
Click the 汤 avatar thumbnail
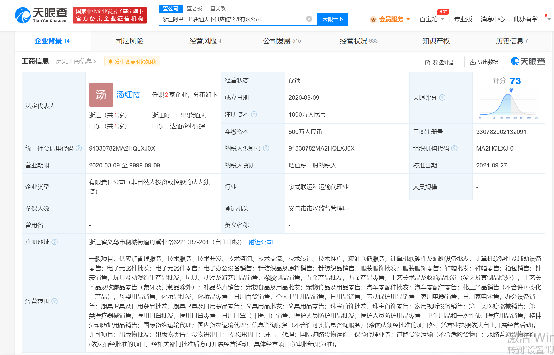click(101, 95)
